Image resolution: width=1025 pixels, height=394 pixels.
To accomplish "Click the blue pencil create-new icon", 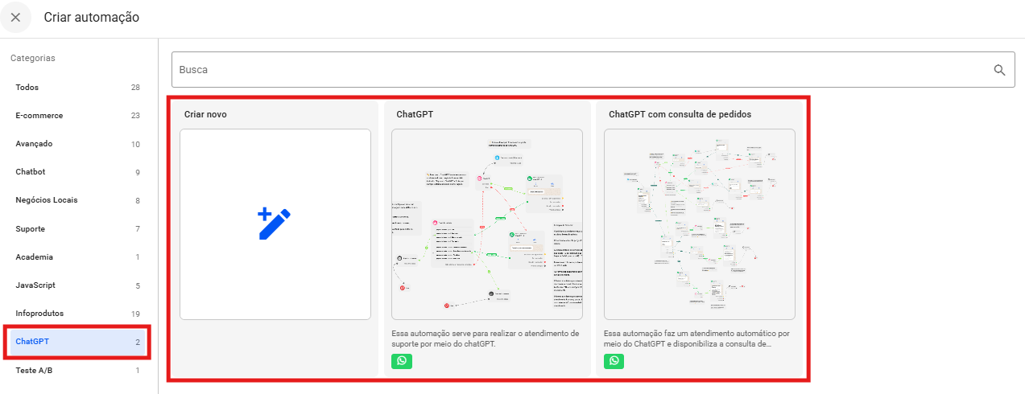I will coord(275,224).
